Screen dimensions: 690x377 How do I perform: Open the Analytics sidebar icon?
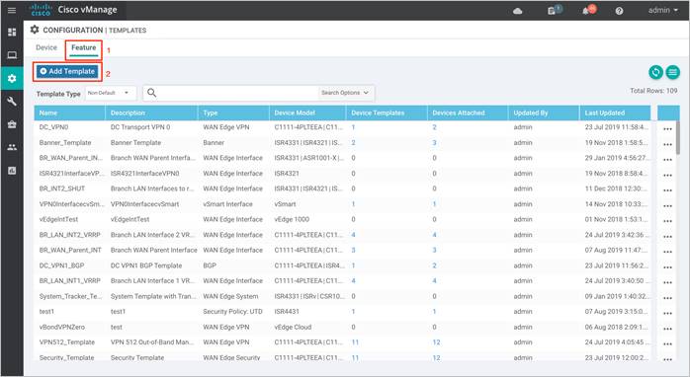point(12,171)
